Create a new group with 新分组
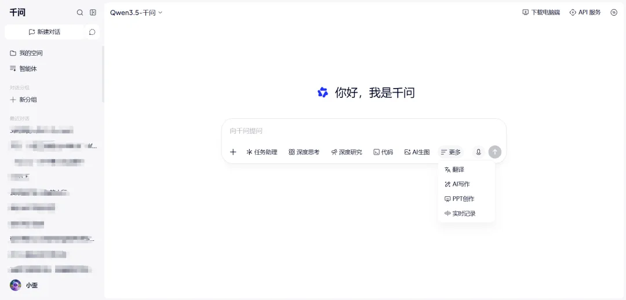 tap(24, 100)
